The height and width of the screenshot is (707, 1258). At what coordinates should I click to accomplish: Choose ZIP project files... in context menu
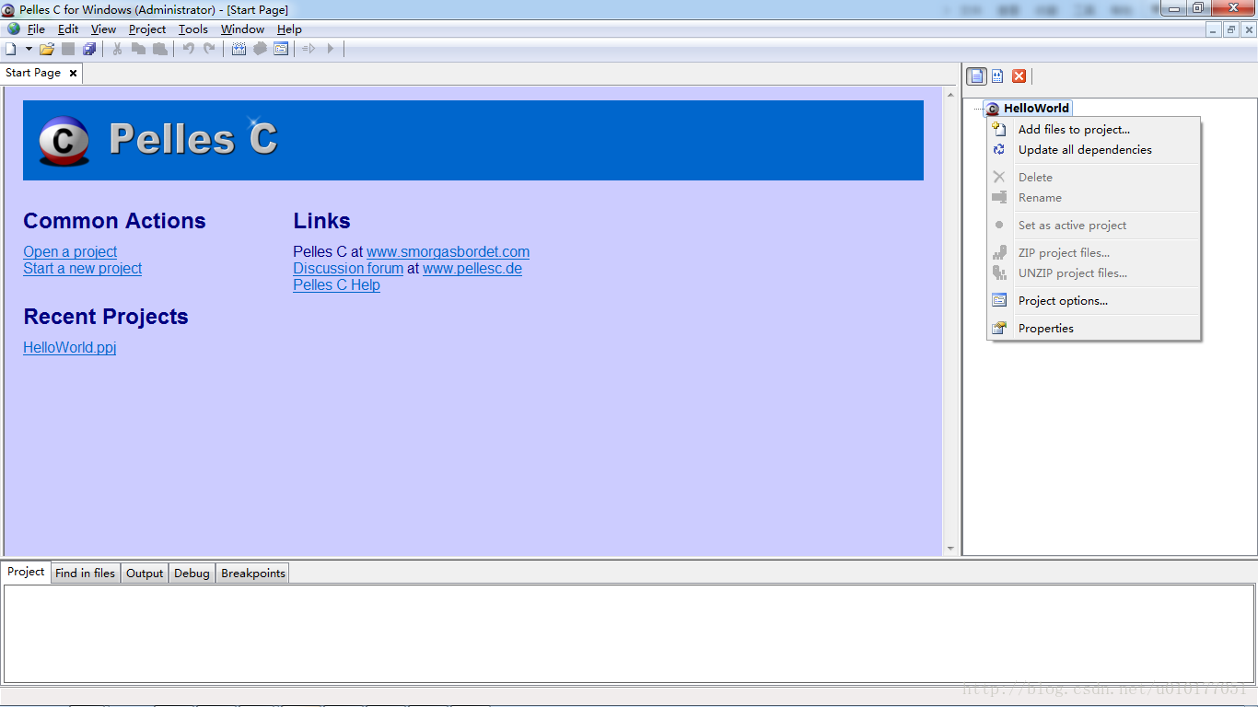[1094, 253]
